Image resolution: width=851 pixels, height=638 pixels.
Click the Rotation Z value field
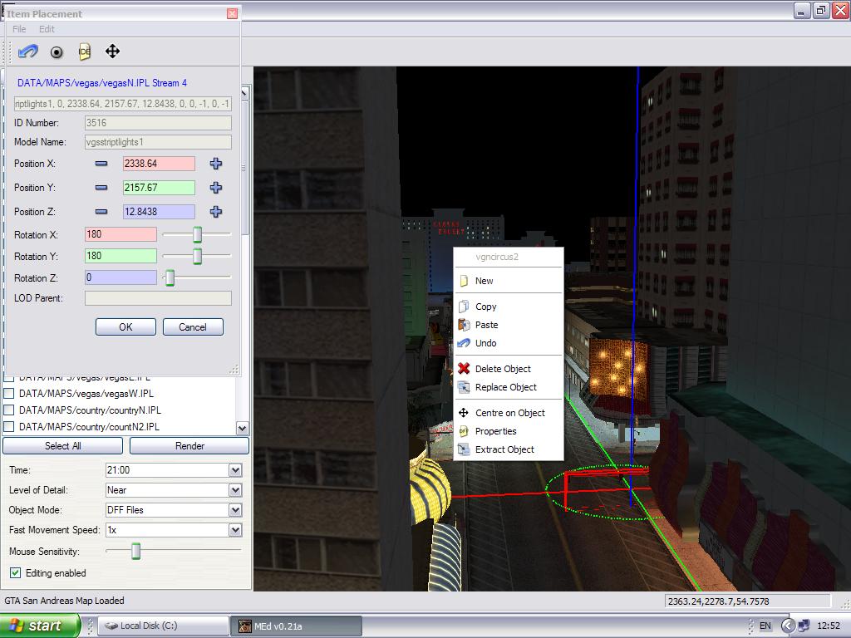121,277
